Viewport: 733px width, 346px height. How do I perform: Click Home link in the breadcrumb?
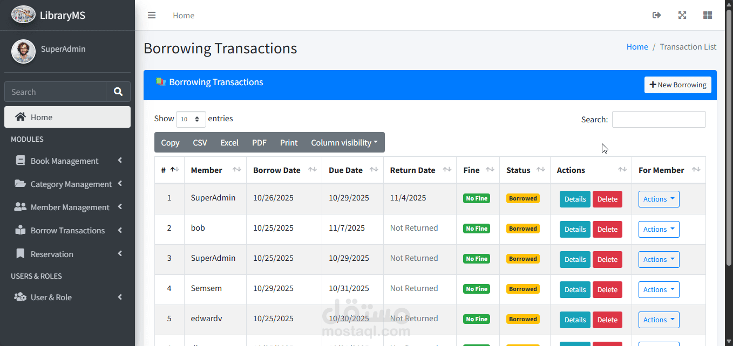[637, 47]
